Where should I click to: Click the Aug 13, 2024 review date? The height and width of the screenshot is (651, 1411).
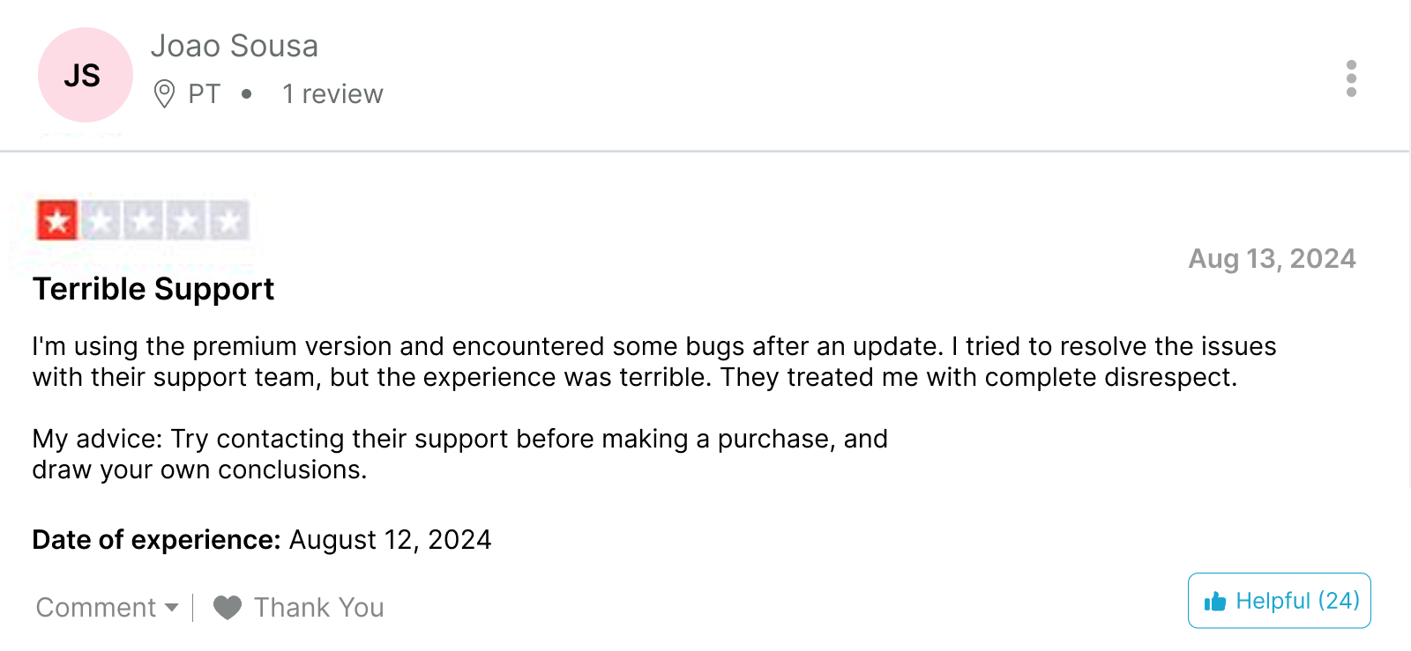pyautogui.click(x=1272, y=258)
